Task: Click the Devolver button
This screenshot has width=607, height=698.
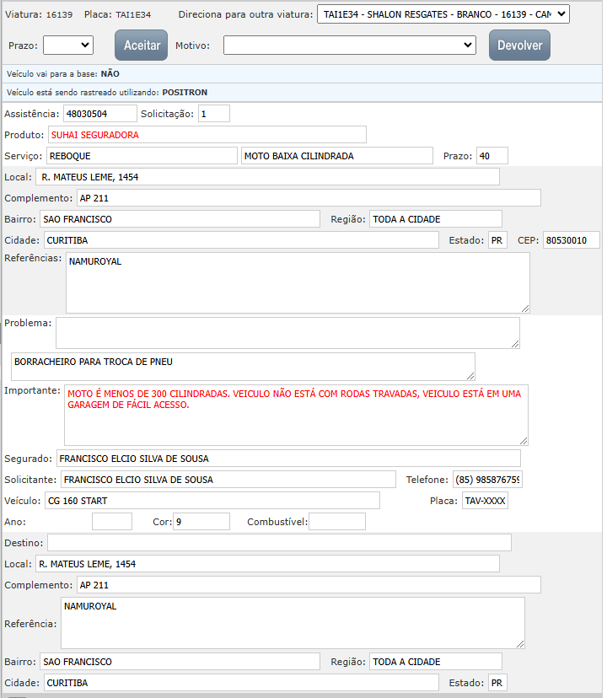Action: (x=519, y=46)
